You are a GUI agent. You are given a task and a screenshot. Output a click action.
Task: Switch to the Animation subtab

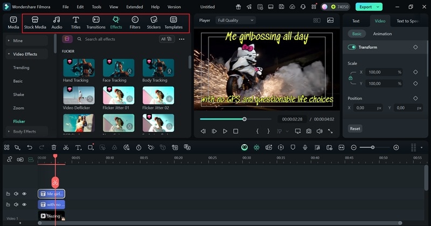click(383, 34)
